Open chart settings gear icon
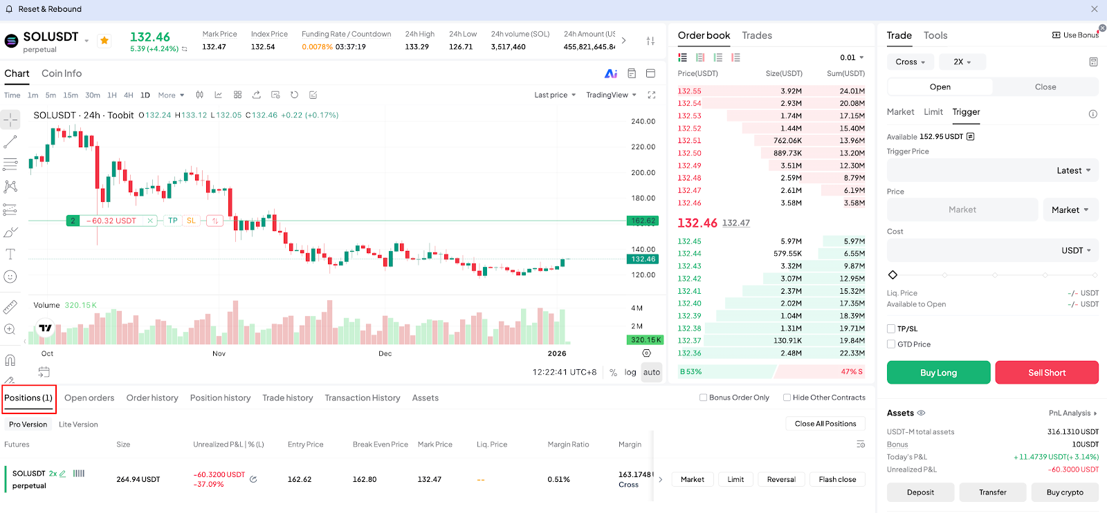Screen dimensions: 1107x513 click(x=647, y=353)
